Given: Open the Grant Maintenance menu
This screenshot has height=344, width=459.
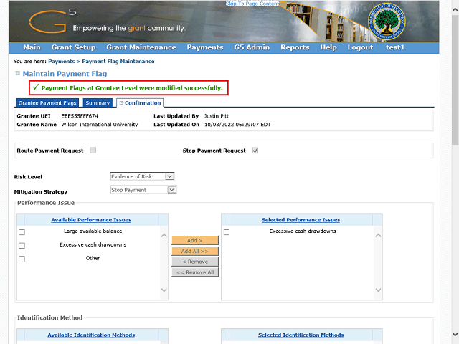Looking at the screenshot, I should 141,47.
